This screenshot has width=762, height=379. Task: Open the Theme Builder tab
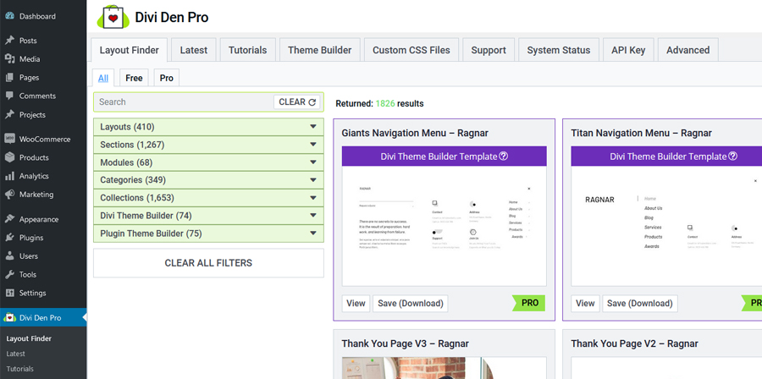[x=320, y=50]
